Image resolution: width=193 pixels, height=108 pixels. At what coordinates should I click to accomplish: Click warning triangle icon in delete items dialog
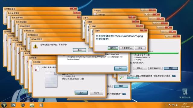click(x=36, y=46)
